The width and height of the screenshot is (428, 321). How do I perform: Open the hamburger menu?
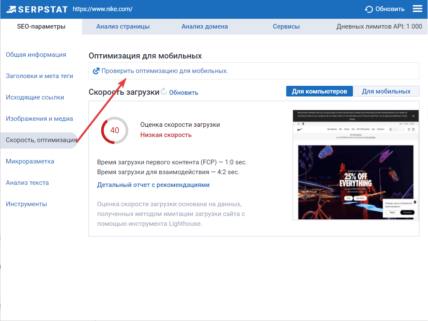pos(417,9)
